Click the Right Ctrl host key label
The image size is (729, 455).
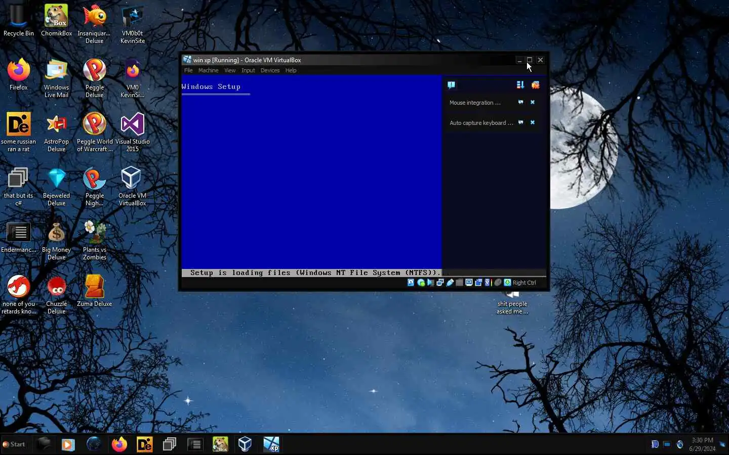coord(524,283)
